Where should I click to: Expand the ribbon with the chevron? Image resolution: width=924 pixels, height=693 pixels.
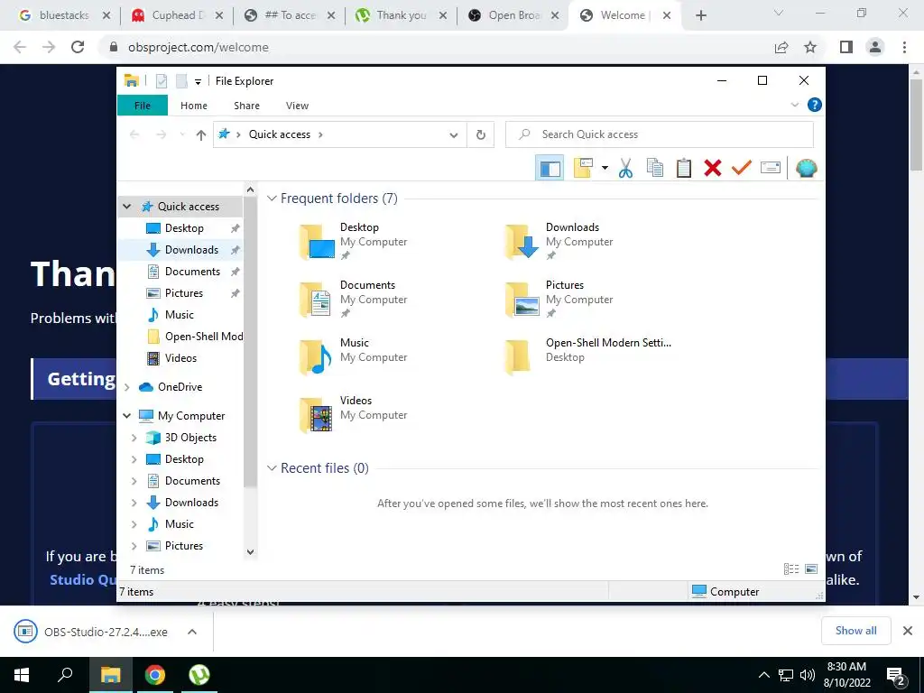[794, 105]
